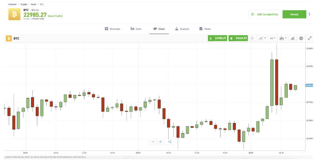
Task: Click the BTC breadcrumb entry
Action: (42, 4)
